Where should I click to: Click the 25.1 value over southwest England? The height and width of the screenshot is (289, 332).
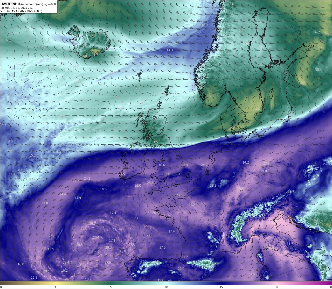coord(150,183)
